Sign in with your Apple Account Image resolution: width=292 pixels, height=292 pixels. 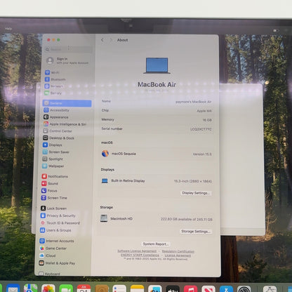[x=68, y=61]
